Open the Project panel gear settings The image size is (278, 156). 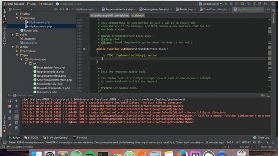[x=67, y=9]
